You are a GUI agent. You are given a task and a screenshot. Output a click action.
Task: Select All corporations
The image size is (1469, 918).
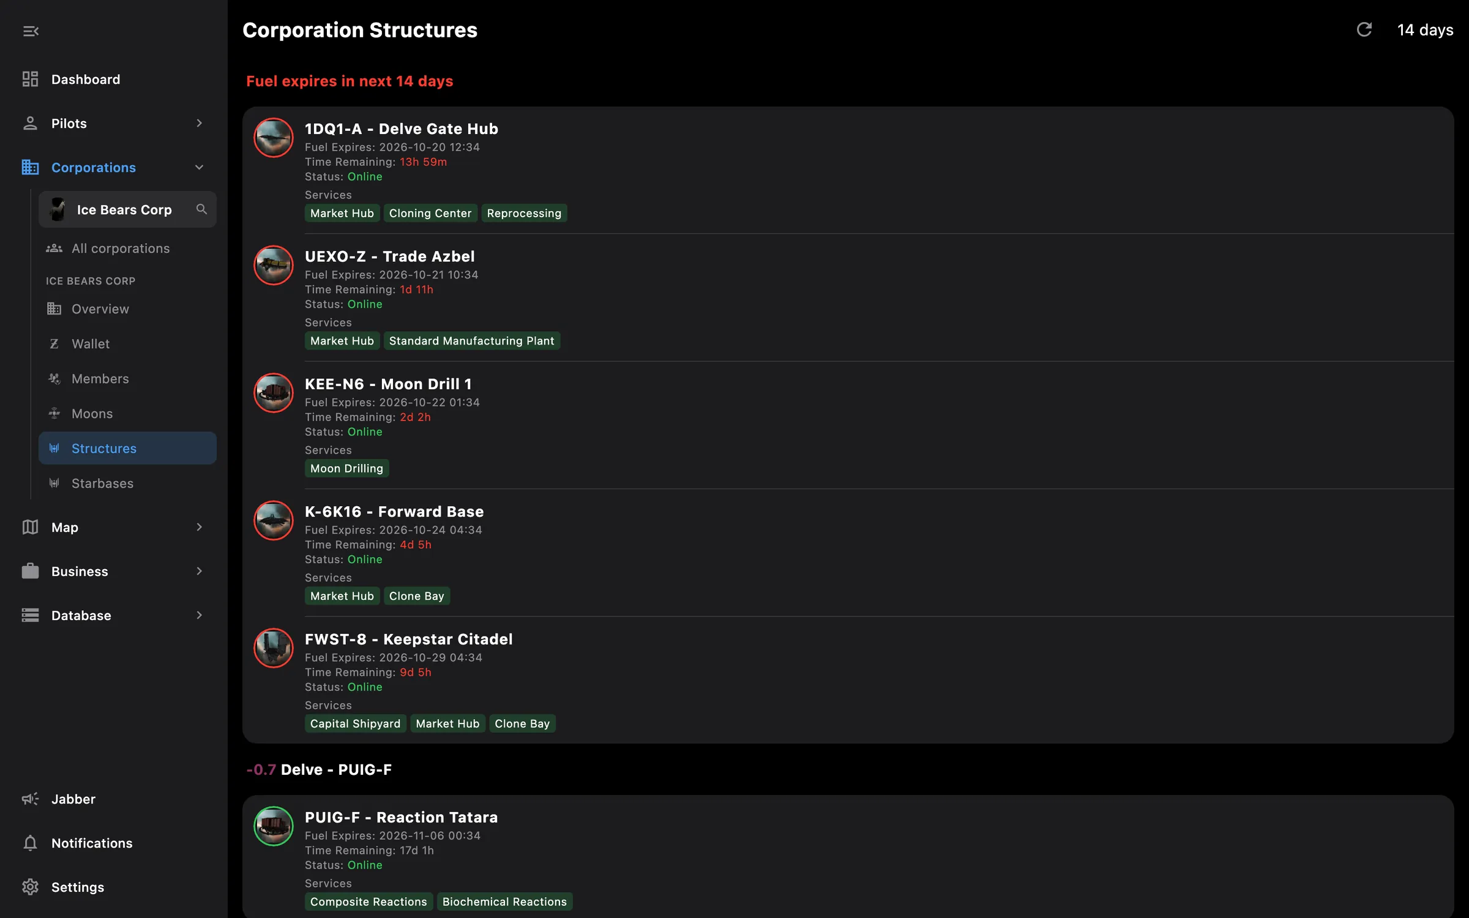pos(127,248)
